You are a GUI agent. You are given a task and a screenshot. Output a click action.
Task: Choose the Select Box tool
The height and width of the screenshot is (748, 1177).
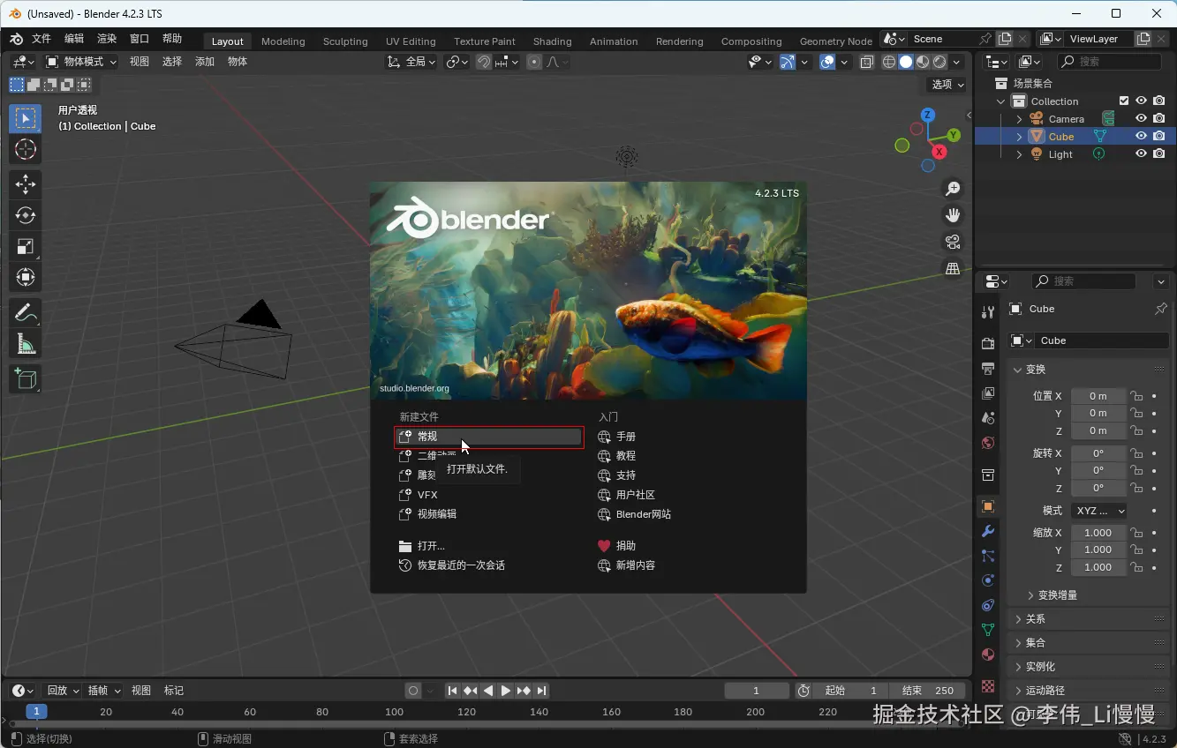pyautogui.click(x=26, y=119)
